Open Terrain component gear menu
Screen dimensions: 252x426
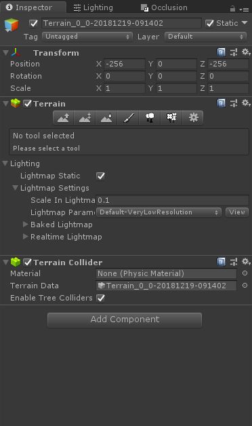coord(246,103)
